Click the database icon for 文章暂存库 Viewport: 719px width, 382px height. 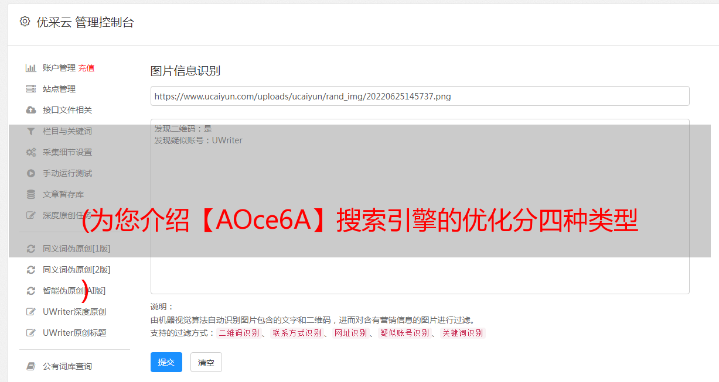point(31,194)
